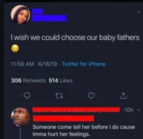Screen dimensions: 143x139
Task: Tap the sad face emoji in tweet
Action: pos(15,48)
